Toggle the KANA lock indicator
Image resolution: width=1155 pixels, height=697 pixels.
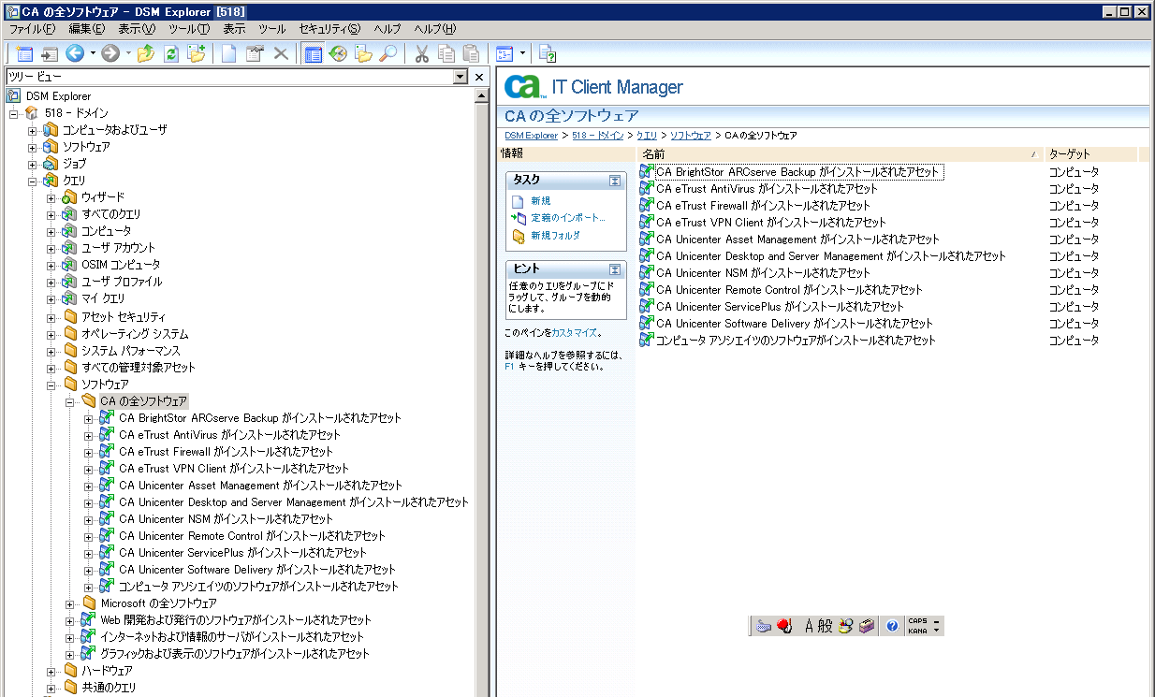point(917,631)
